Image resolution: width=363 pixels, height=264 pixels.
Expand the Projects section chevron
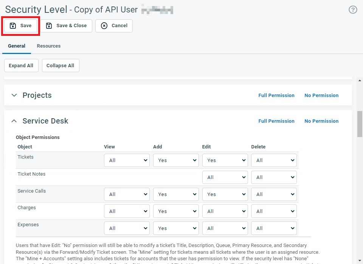pyautogui.click(x=14, y=96)
